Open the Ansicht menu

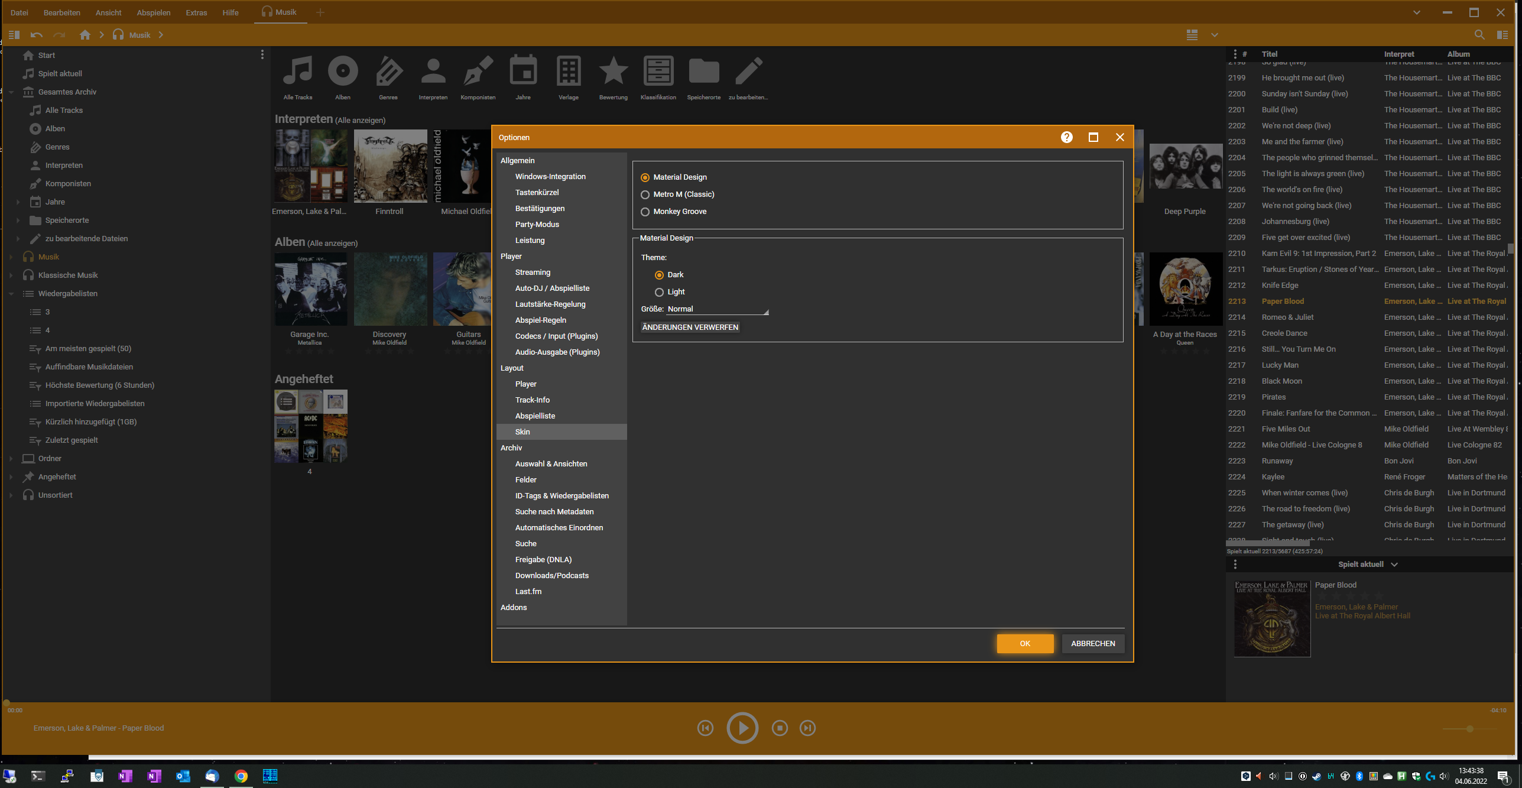[x=109, y=12]
